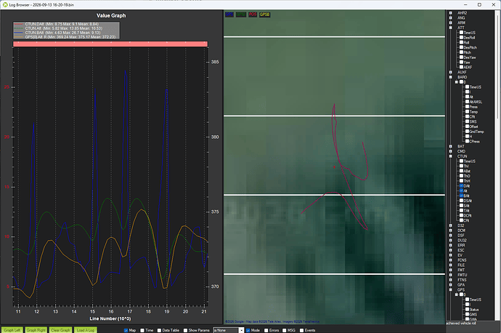501x333 pixels.
Task: Toggle the Map checkbox
Action: click(126, 330)
